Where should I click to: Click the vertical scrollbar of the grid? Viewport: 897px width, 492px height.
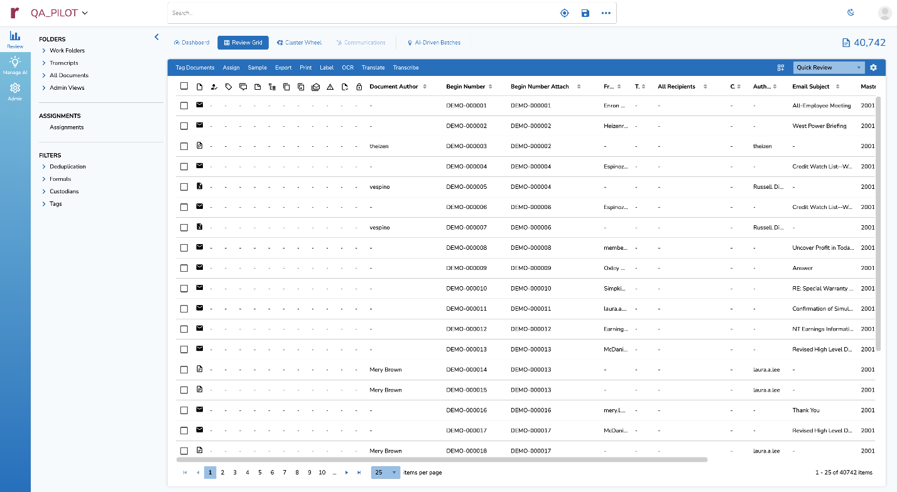pos(879,224)
